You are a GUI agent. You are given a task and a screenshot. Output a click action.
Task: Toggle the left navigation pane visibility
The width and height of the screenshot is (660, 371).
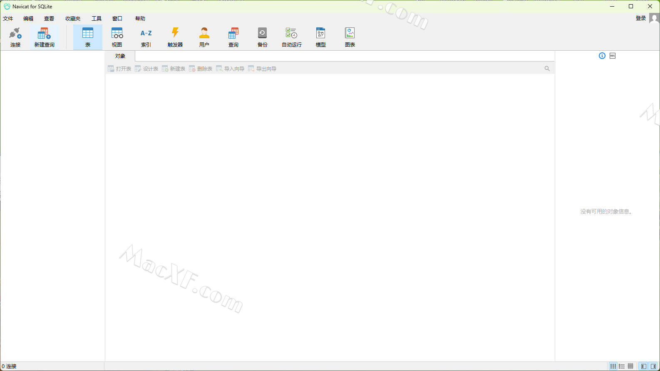tap(644, 366)
